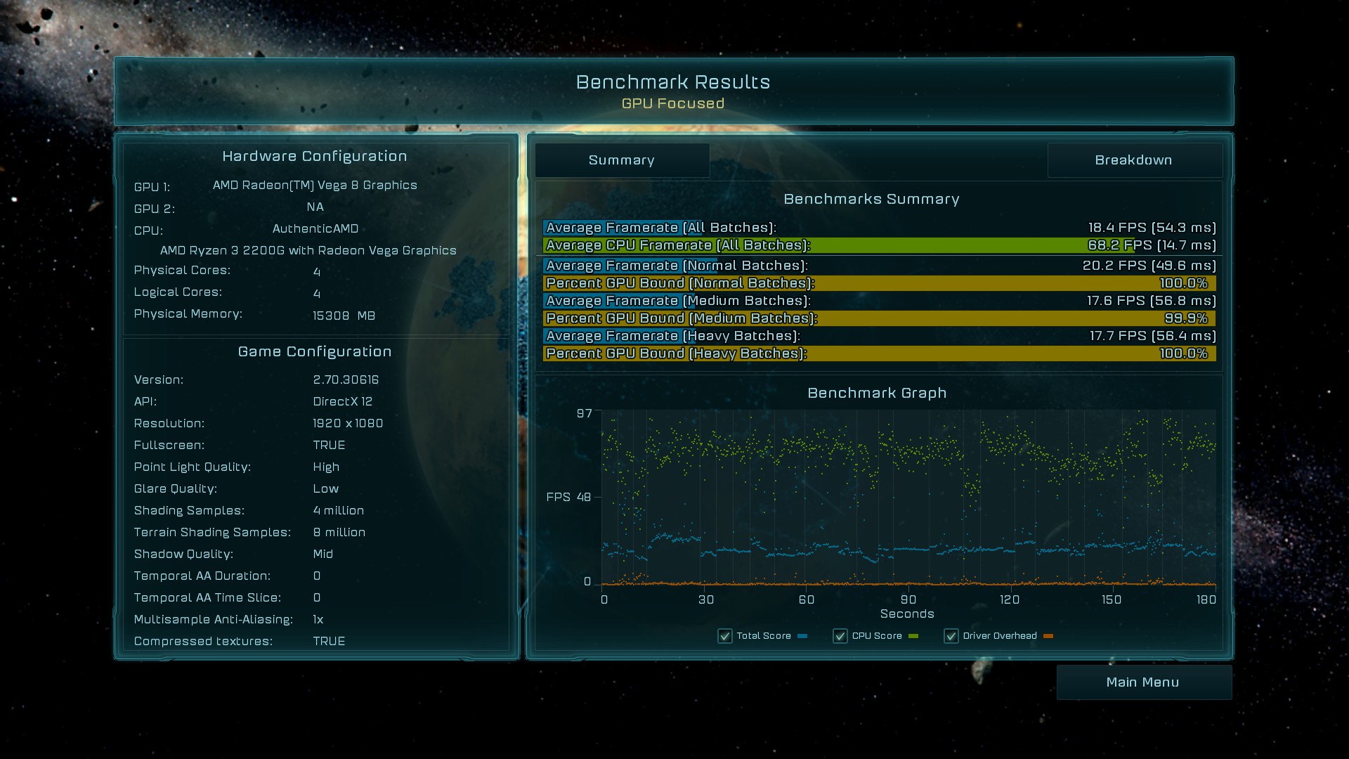This screenshot has height=759, width=1349.
Task: Click the blue Total Score legend swatch
Action: click(802, 636)
